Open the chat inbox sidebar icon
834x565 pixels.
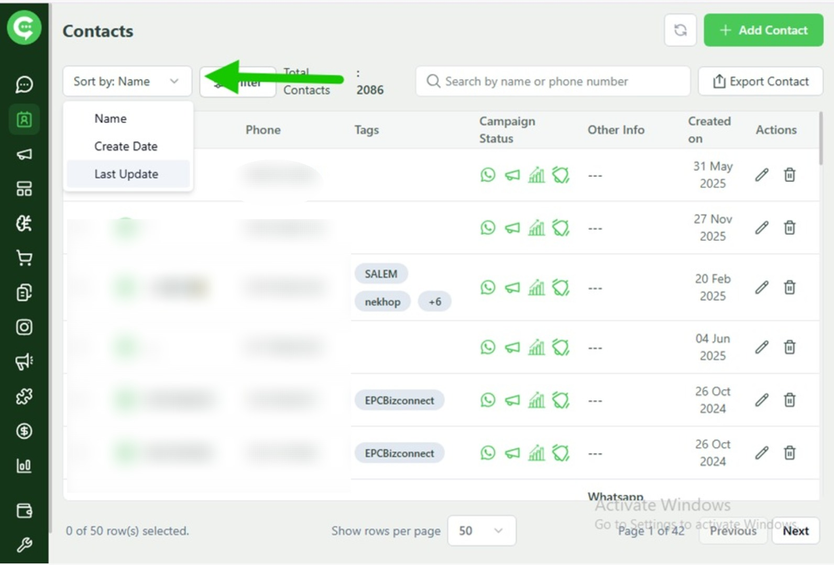pos(24,84)
